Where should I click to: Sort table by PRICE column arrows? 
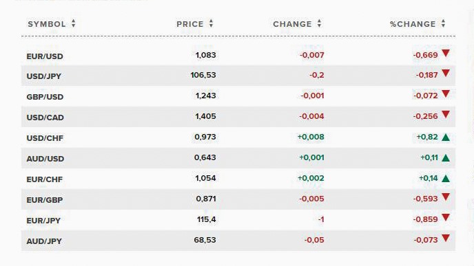(211, 23)
